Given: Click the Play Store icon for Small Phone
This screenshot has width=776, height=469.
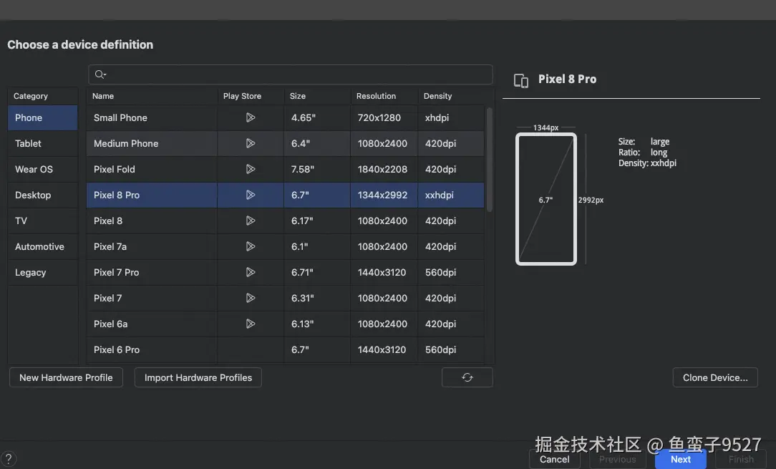Looking at the screenshot, I should click(x=251, y=117).
